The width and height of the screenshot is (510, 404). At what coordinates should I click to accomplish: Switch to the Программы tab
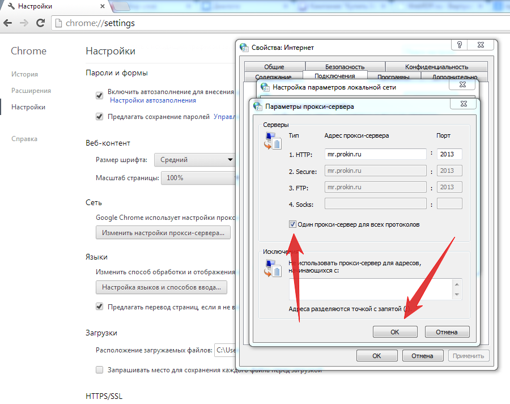(x=394, y=76)
